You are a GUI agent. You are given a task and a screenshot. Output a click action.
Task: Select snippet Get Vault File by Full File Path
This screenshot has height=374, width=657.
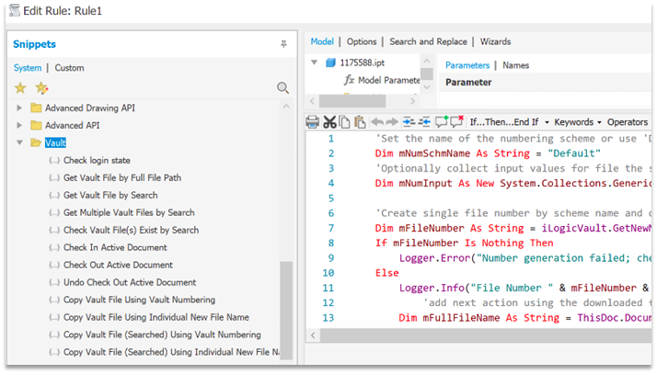(122, 177)
